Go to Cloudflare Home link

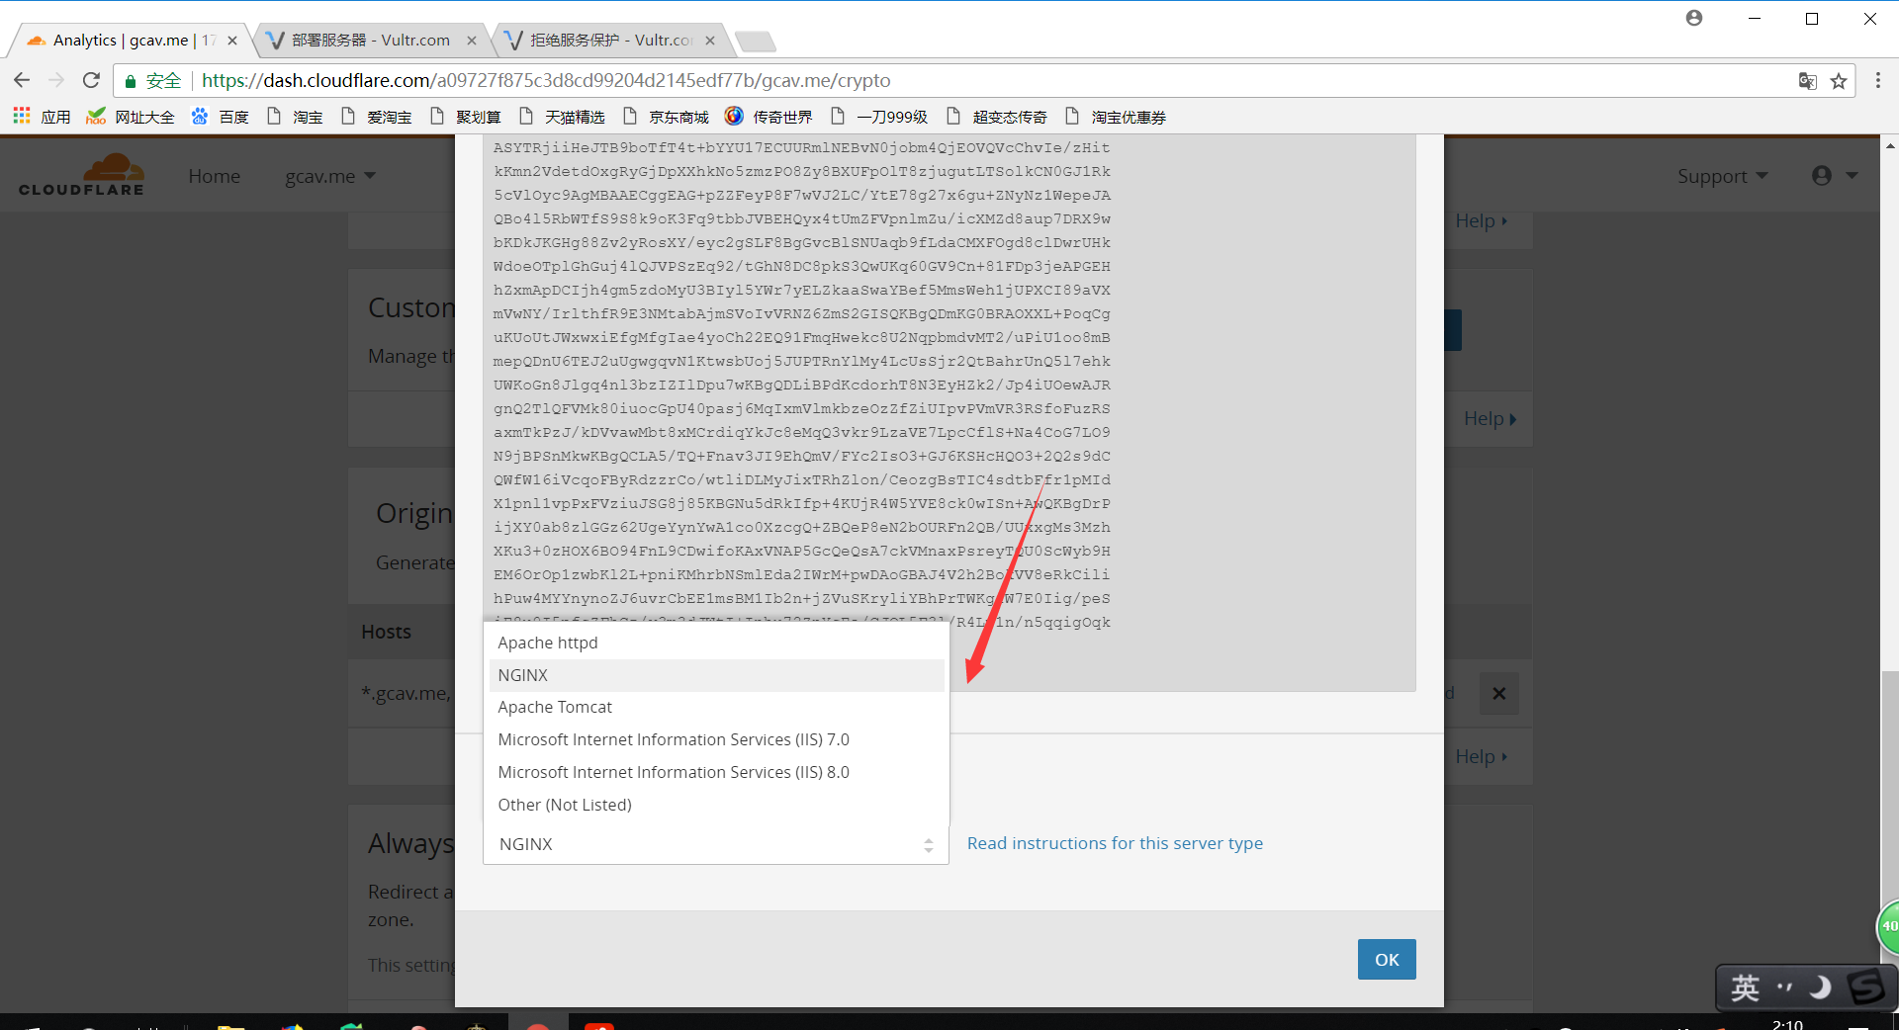pyautogui.click(x=215, y=176)
